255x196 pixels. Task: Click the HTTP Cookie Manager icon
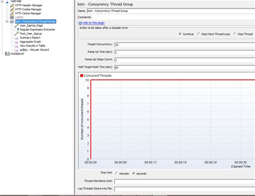[x=12, y=9]
